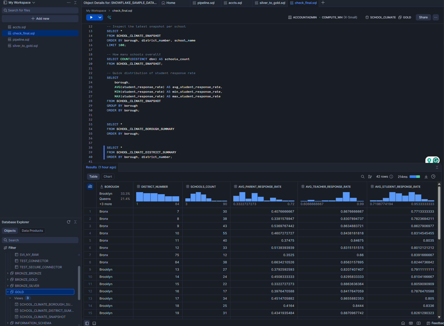This screenshot has height=326, width=444.
Task: Open accts.sql in the file list
Action: 19,27
